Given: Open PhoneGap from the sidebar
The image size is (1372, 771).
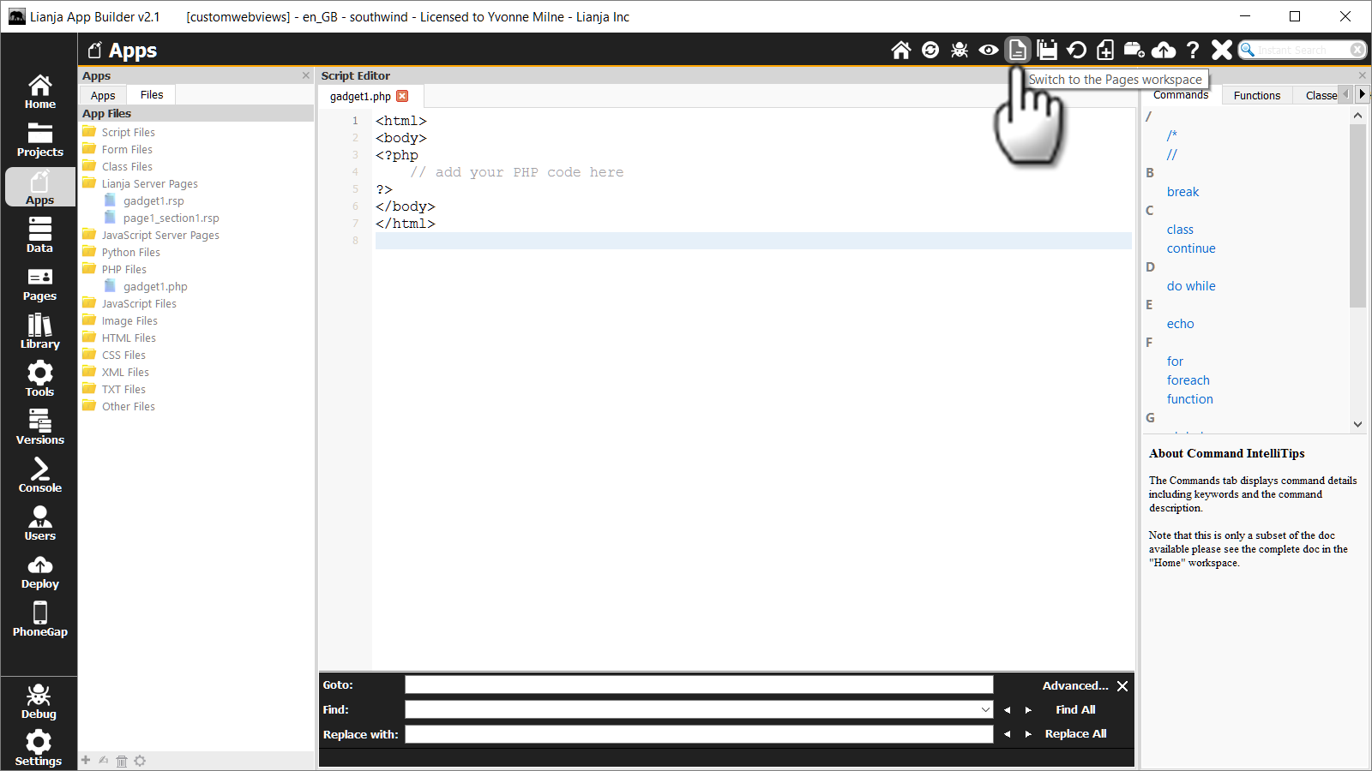Looking at the screenshot, I should click(x=39, y=619).
